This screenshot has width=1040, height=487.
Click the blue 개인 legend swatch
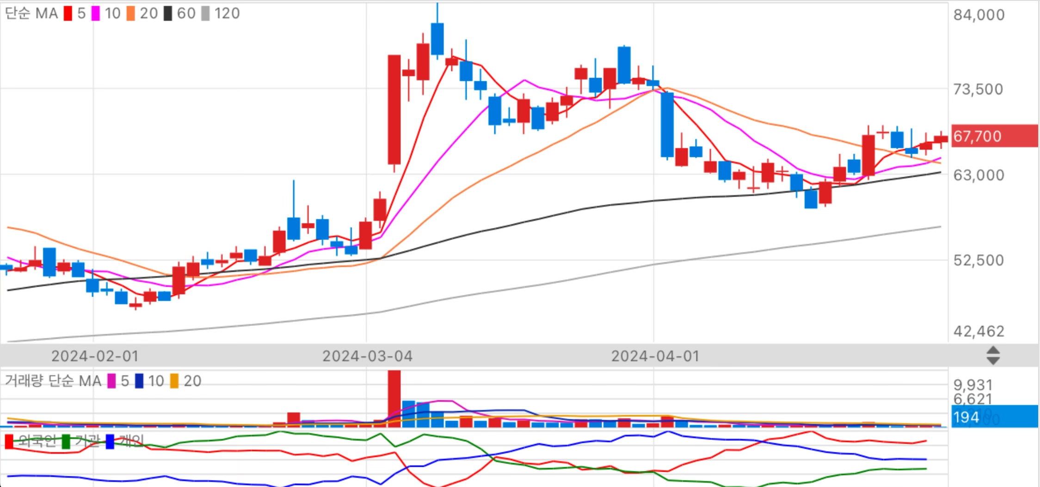click(110, 442)
